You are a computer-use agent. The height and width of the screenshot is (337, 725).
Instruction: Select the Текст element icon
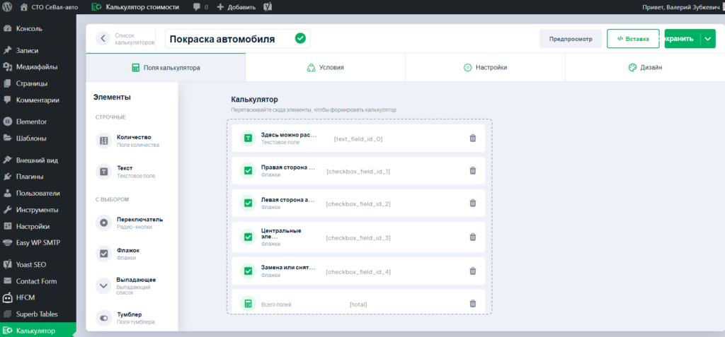103,172
